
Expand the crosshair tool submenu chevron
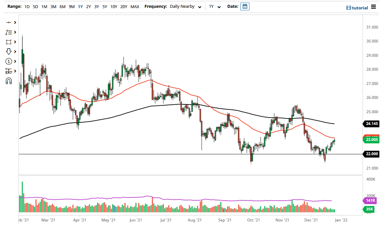(x=15, y=23)
